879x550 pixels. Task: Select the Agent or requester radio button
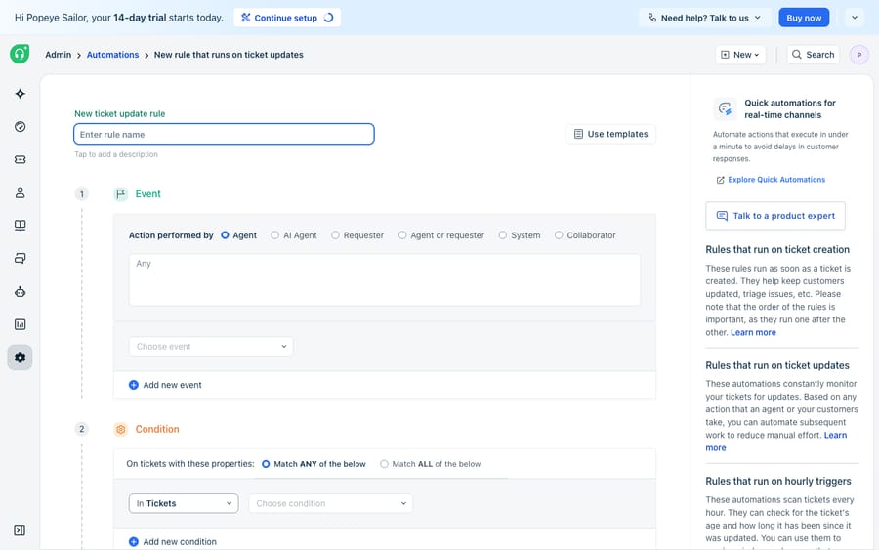pos(402,235)
